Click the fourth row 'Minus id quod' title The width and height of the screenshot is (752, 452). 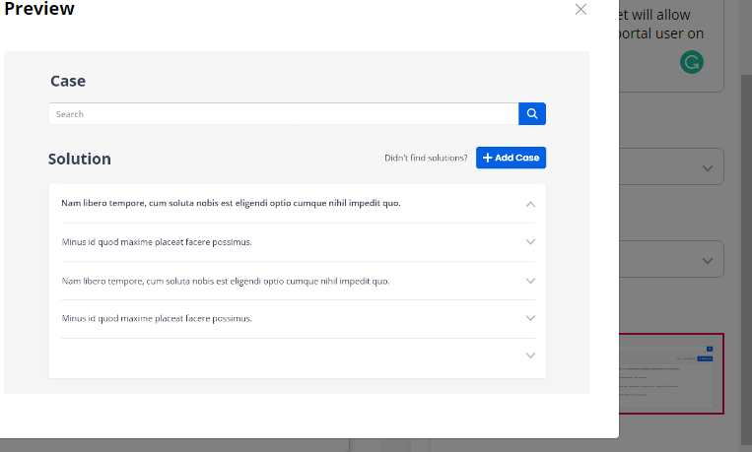click(x=157, y=319)
